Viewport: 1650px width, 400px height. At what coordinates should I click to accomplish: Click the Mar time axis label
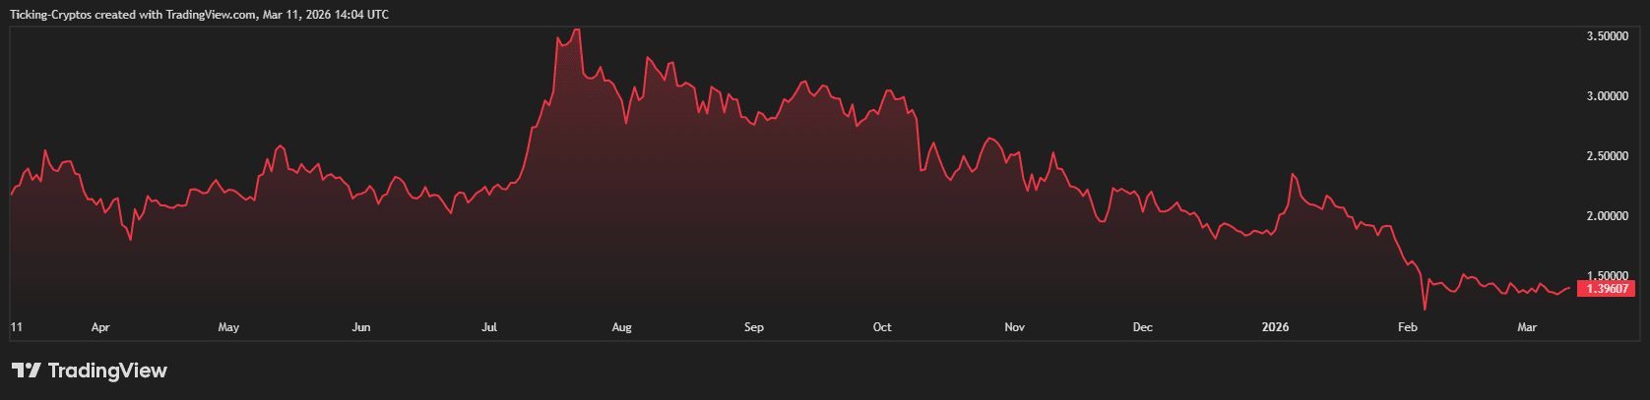[1527, 327]
